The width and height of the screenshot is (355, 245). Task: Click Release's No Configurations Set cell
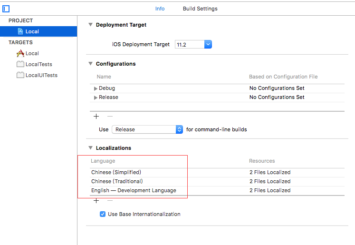pos(277,97)
